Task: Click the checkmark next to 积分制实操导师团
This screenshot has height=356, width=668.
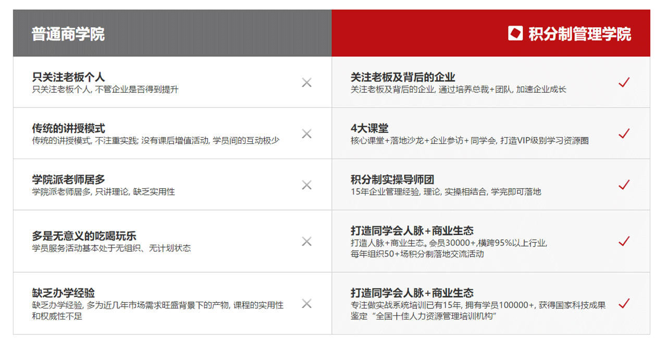Action: click(x=624, y=185)
